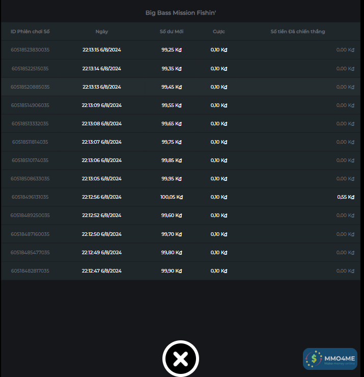Viewport: 364px width, 377px height.
Task: Select session ID 60518508633035
Action: 30,179
